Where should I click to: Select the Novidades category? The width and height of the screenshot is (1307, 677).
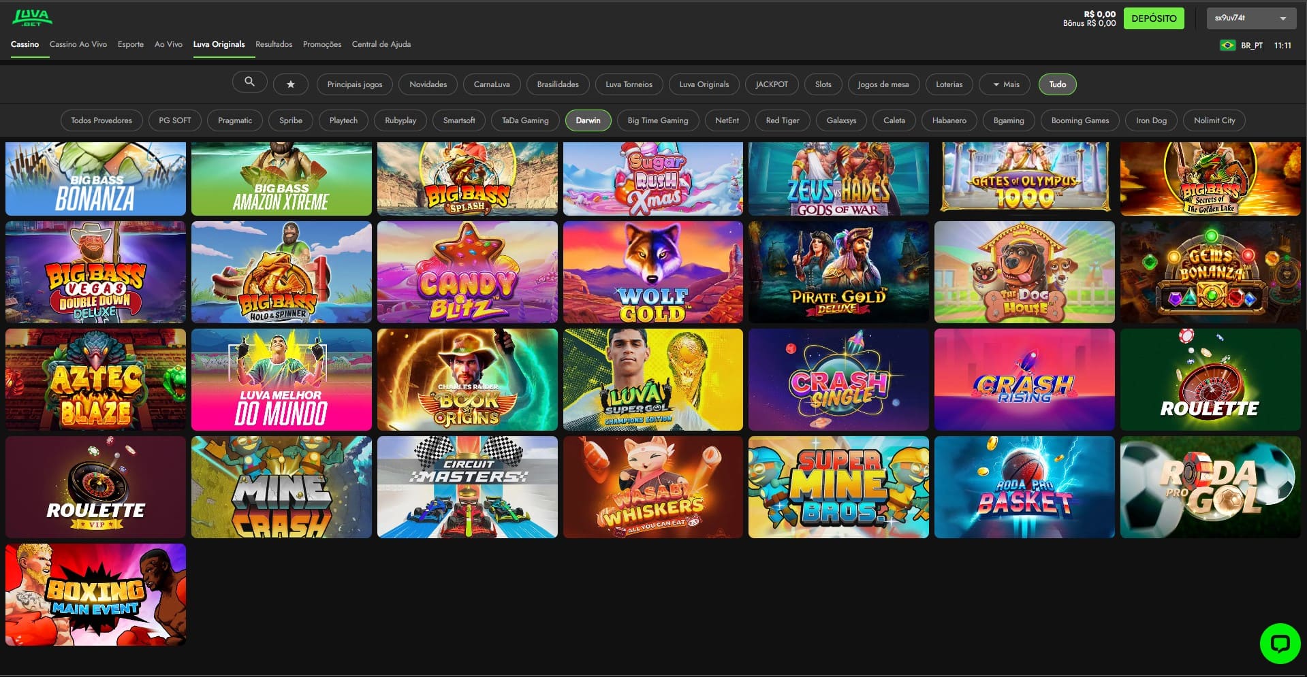(428, 84)
